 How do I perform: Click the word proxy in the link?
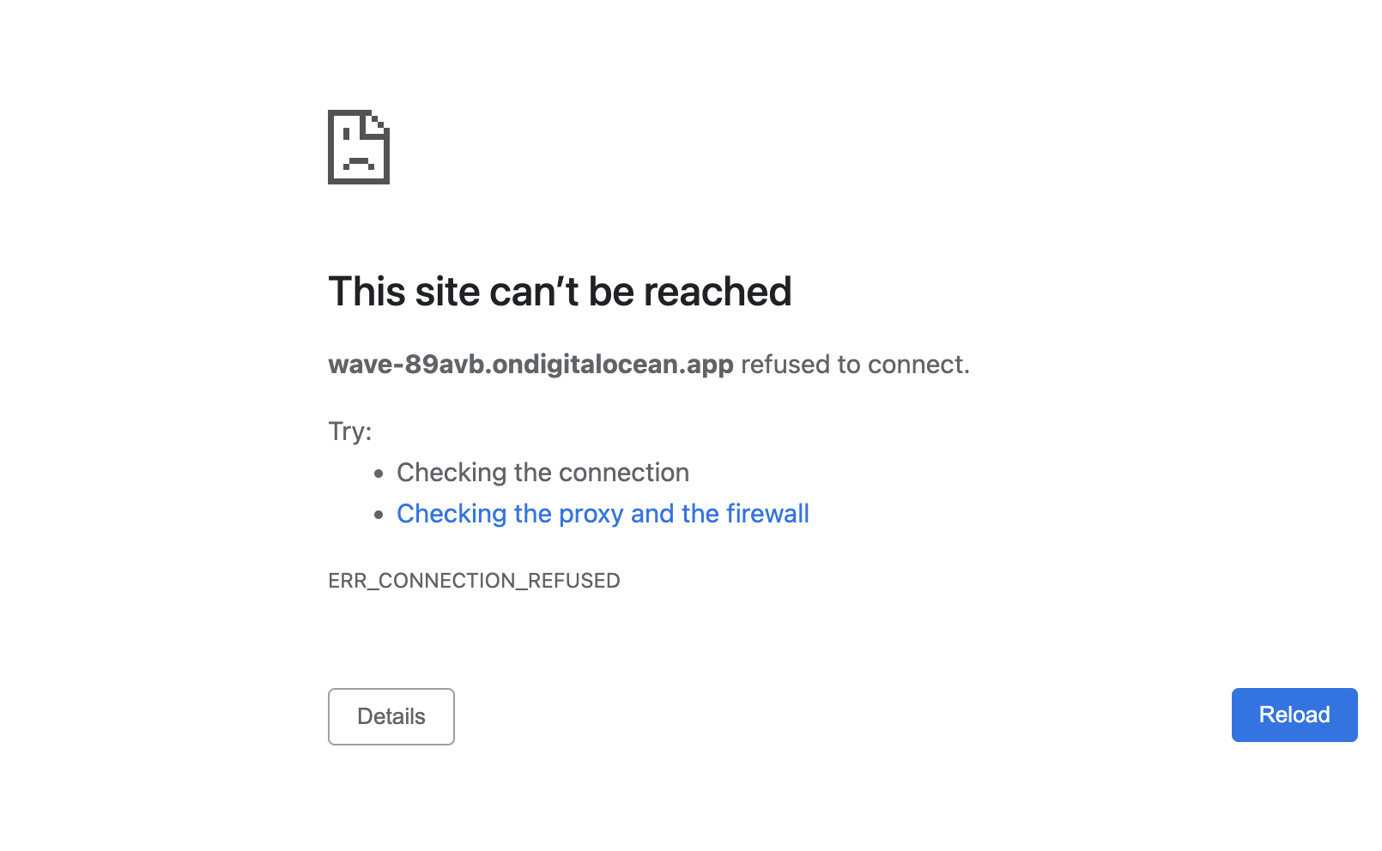[591, 515]
